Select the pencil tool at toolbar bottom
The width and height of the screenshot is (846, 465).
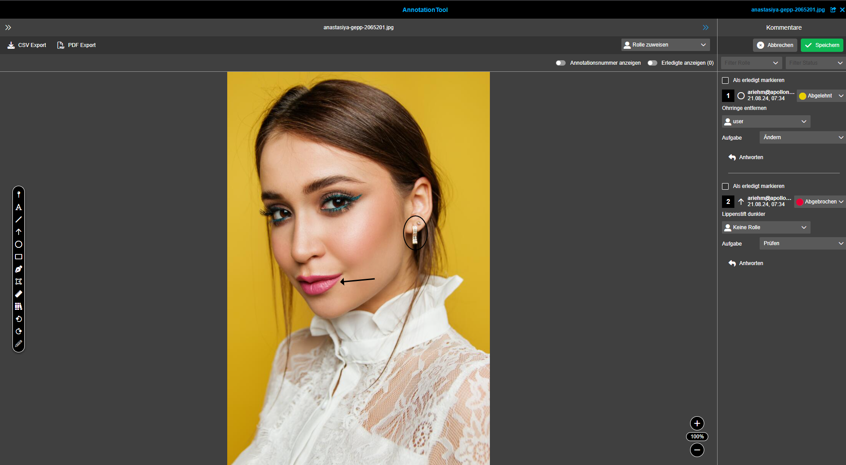(x=19, y=344)
